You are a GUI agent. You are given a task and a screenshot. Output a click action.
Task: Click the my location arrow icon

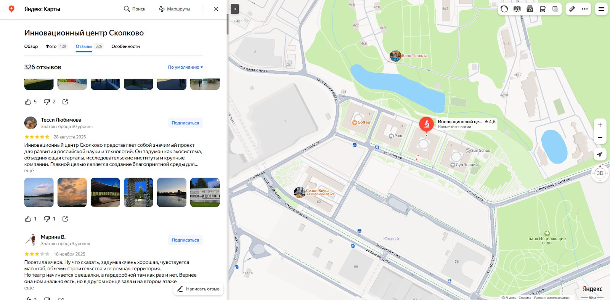point(600,154)
